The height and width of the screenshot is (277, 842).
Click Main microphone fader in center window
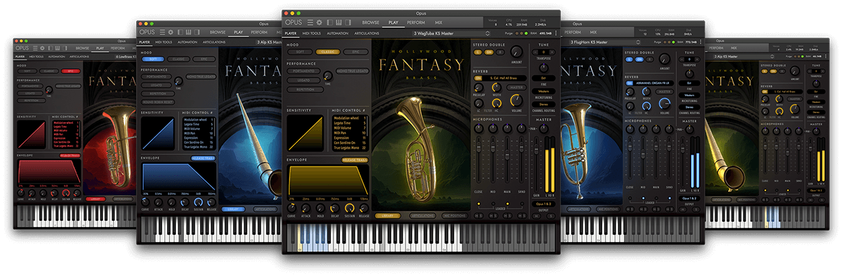click(507, 154)
